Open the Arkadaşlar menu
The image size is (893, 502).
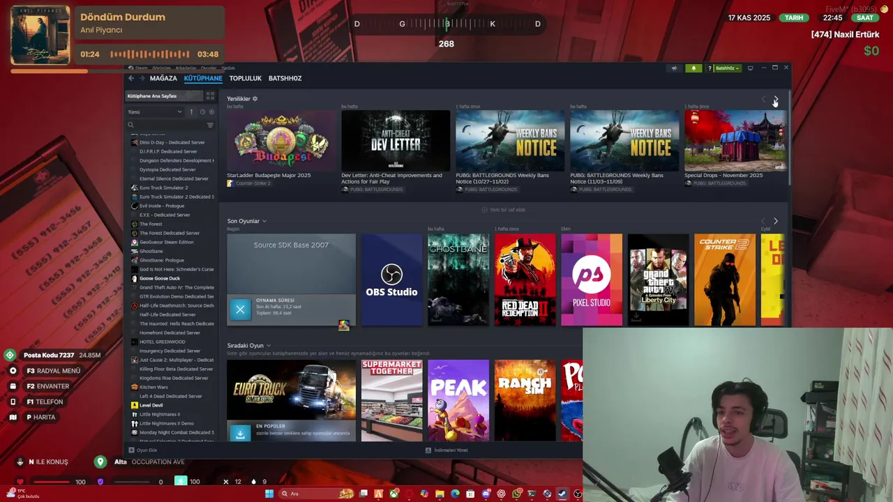click(186, 68)
